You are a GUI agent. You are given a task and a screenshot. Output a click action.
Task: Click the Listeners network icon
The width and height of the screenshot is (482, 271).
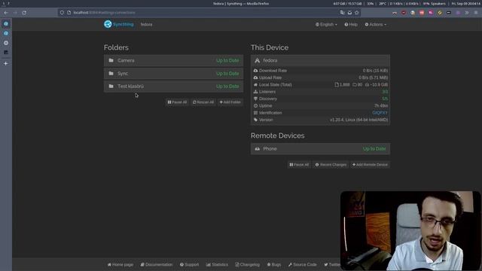point(255,92)
